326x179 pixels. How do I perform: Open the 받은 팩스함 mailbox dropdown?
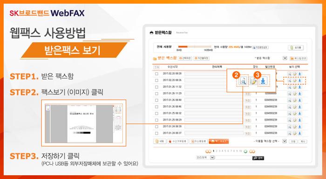click(285, 58)
